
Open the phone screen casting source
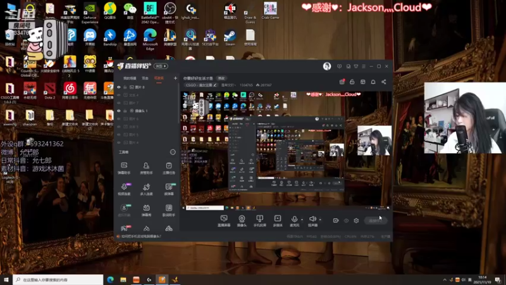pos(259,220)
